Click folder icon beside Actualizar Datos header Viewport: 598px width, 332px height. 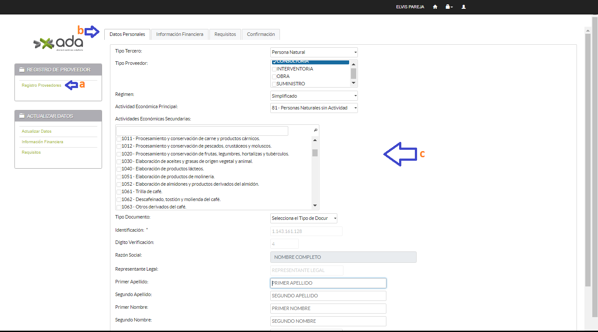click(21, 116)
